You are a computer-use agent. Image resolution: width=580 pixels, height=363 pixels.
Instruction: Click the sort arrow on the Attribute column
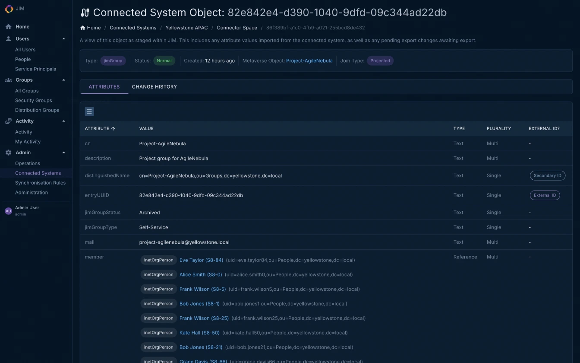(x=113, y=128)
